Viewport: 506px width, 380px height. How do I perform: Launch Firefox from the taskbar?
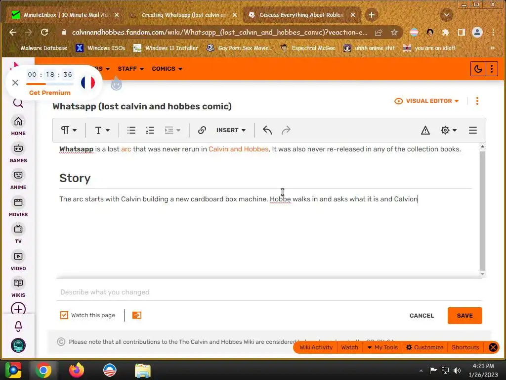77,370
